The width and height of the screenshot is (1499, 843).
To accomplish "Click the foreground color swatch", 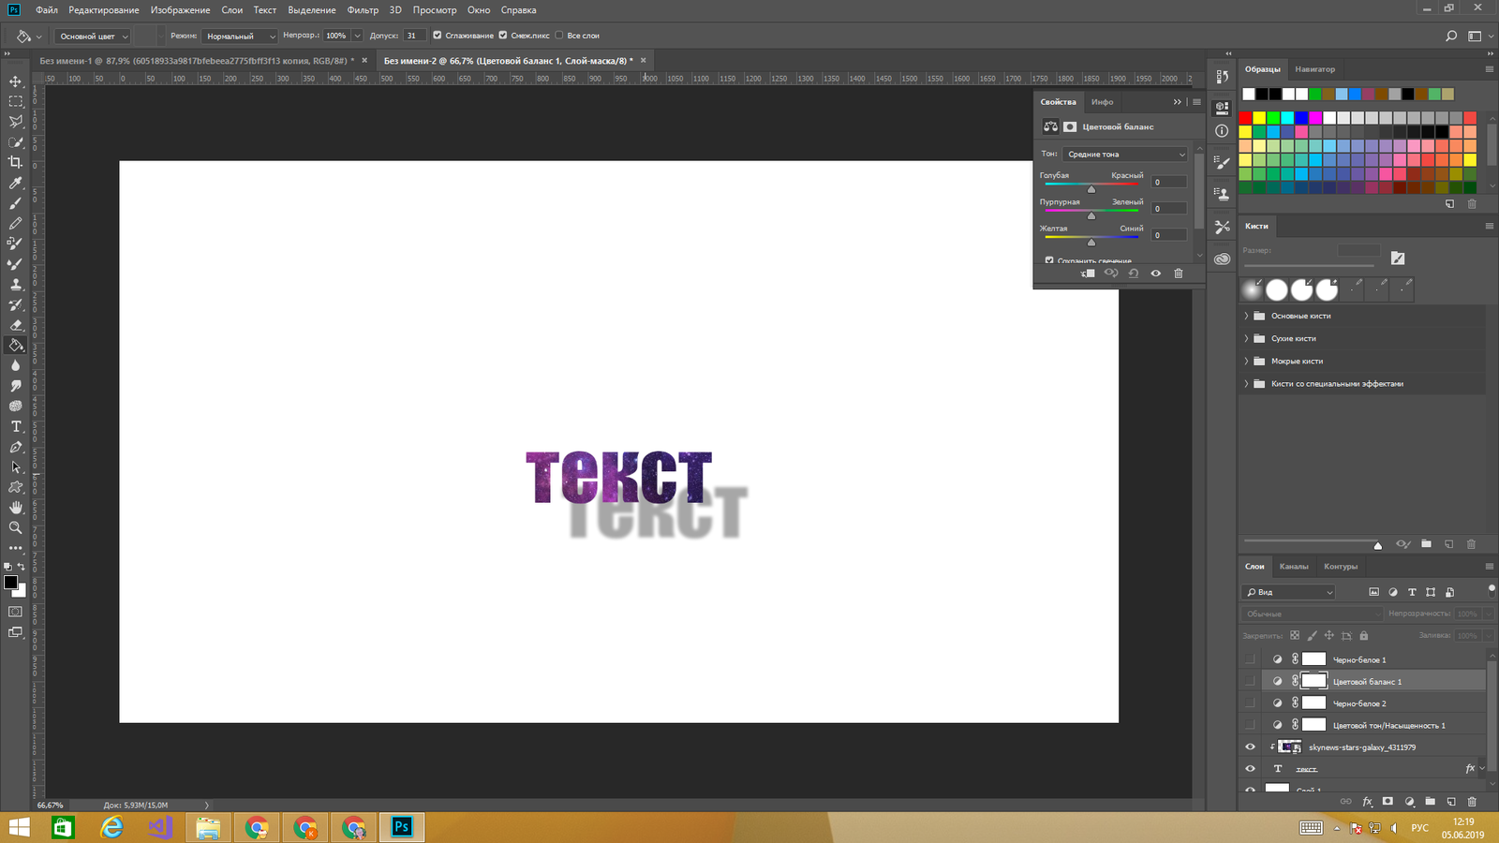I will [10, 583].
